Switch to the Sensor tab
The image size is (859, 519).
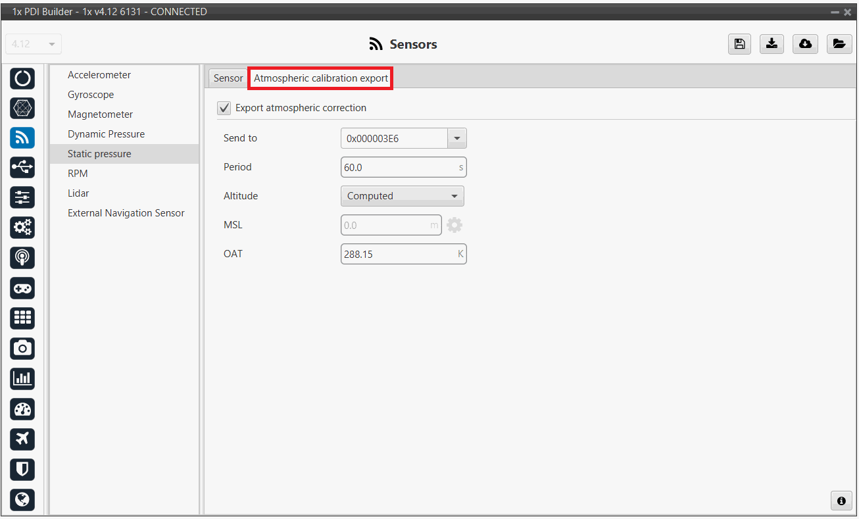tap(228, 78)
